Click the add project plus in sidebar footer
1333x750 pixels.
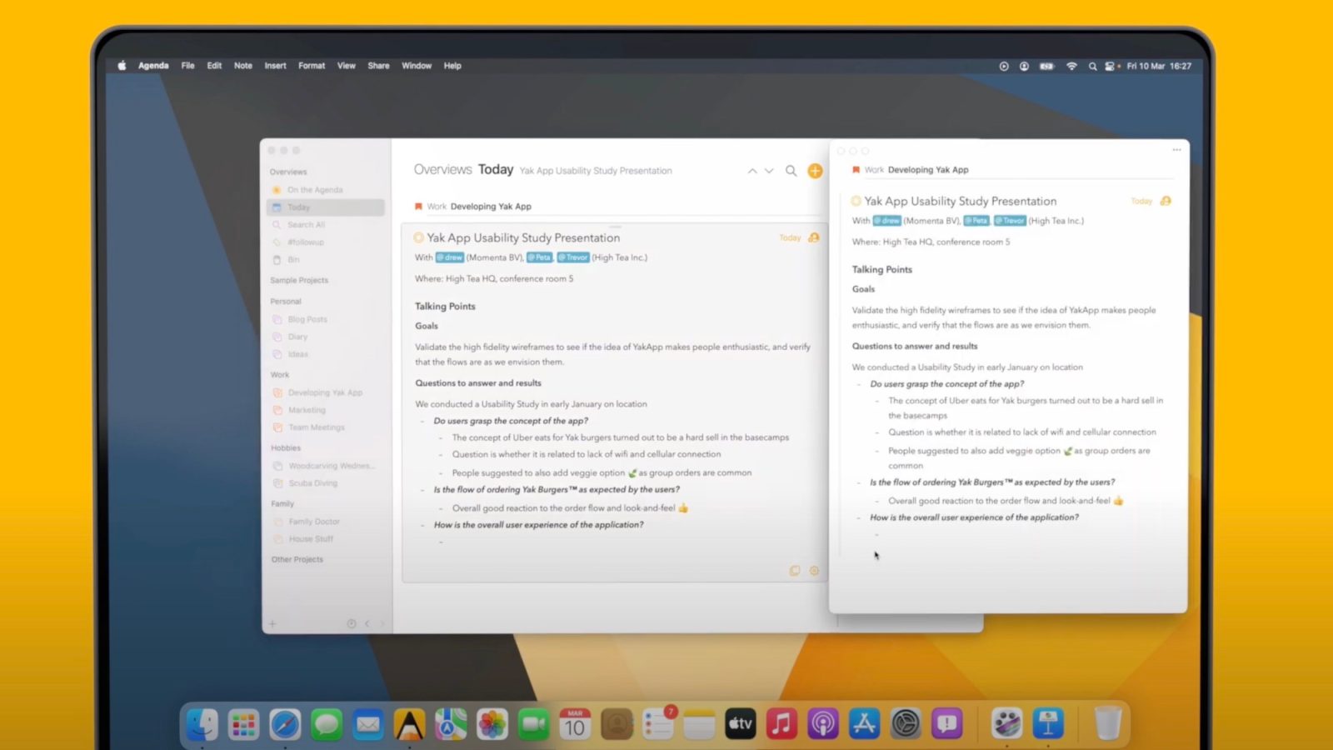(x=272, y=623)
